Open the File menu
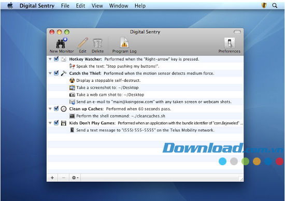 pyautogui.click(x=65, y=6)
